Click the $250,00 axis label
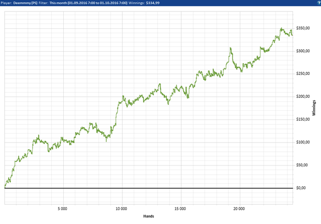 click(x=303, y=74)
